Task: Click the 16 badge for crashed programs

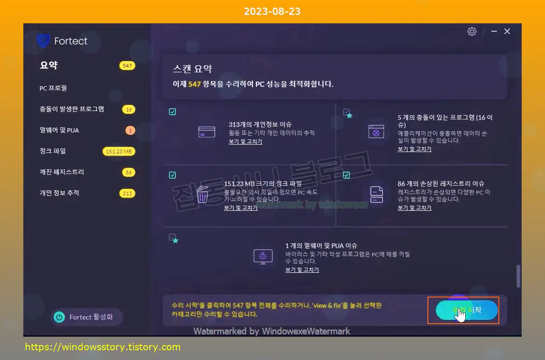Action: point(129,110)
